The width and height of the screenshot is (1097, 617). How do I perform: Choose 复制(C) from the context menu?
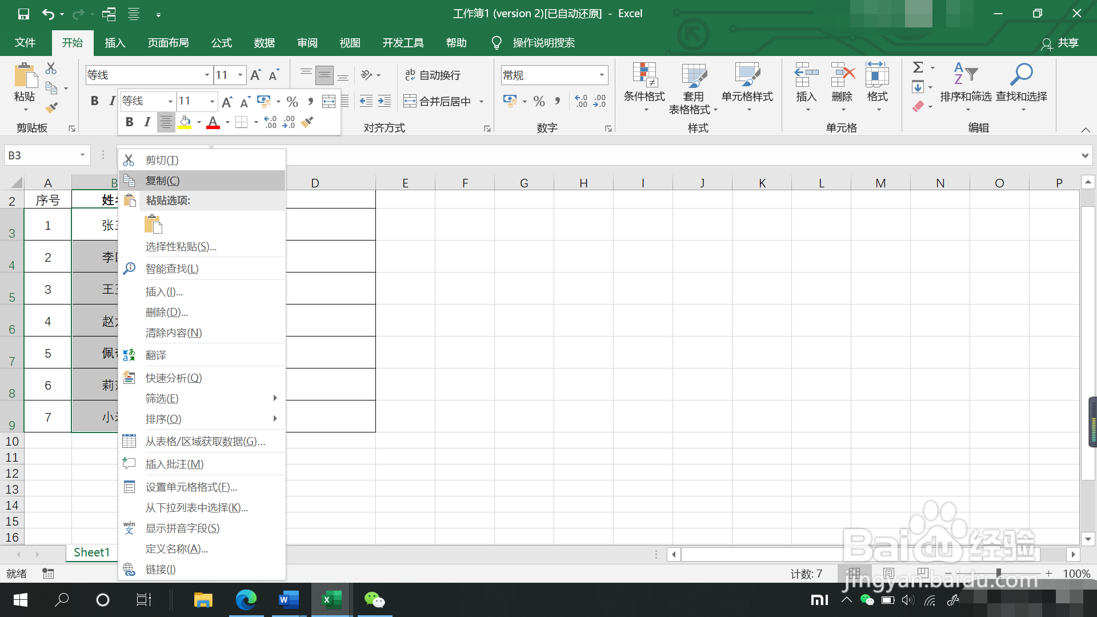tap(162, 181)
